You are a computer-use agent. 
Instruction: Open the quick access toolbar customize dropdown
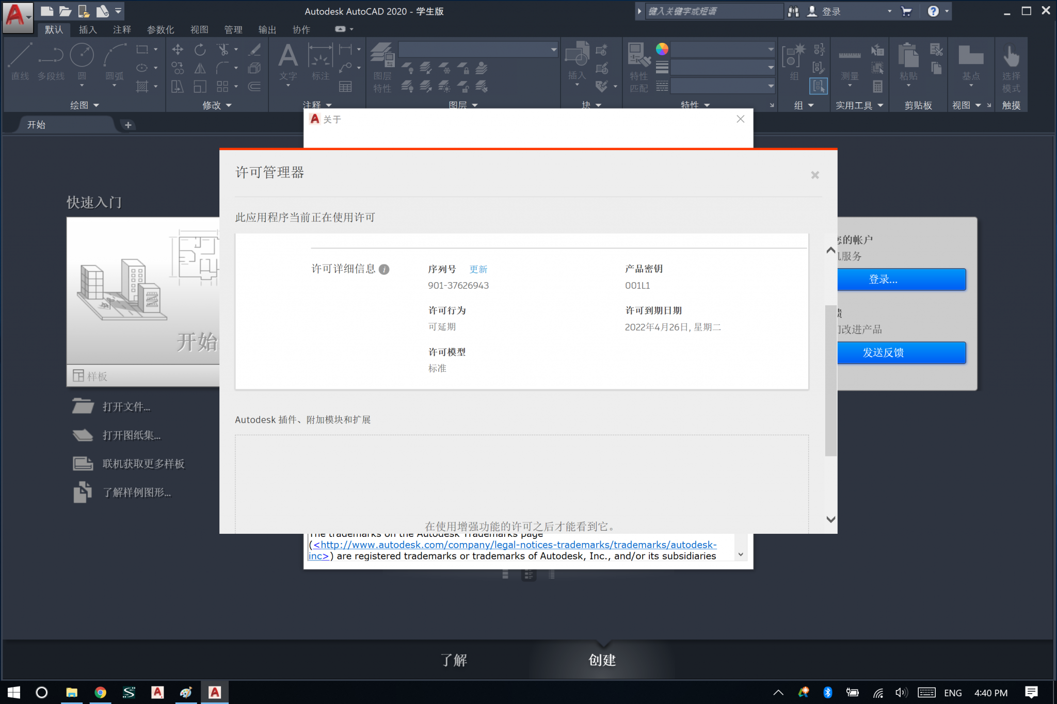(118, 11)
